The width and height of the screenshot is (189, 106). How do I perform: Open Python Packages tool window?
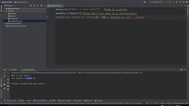(40, 101)
